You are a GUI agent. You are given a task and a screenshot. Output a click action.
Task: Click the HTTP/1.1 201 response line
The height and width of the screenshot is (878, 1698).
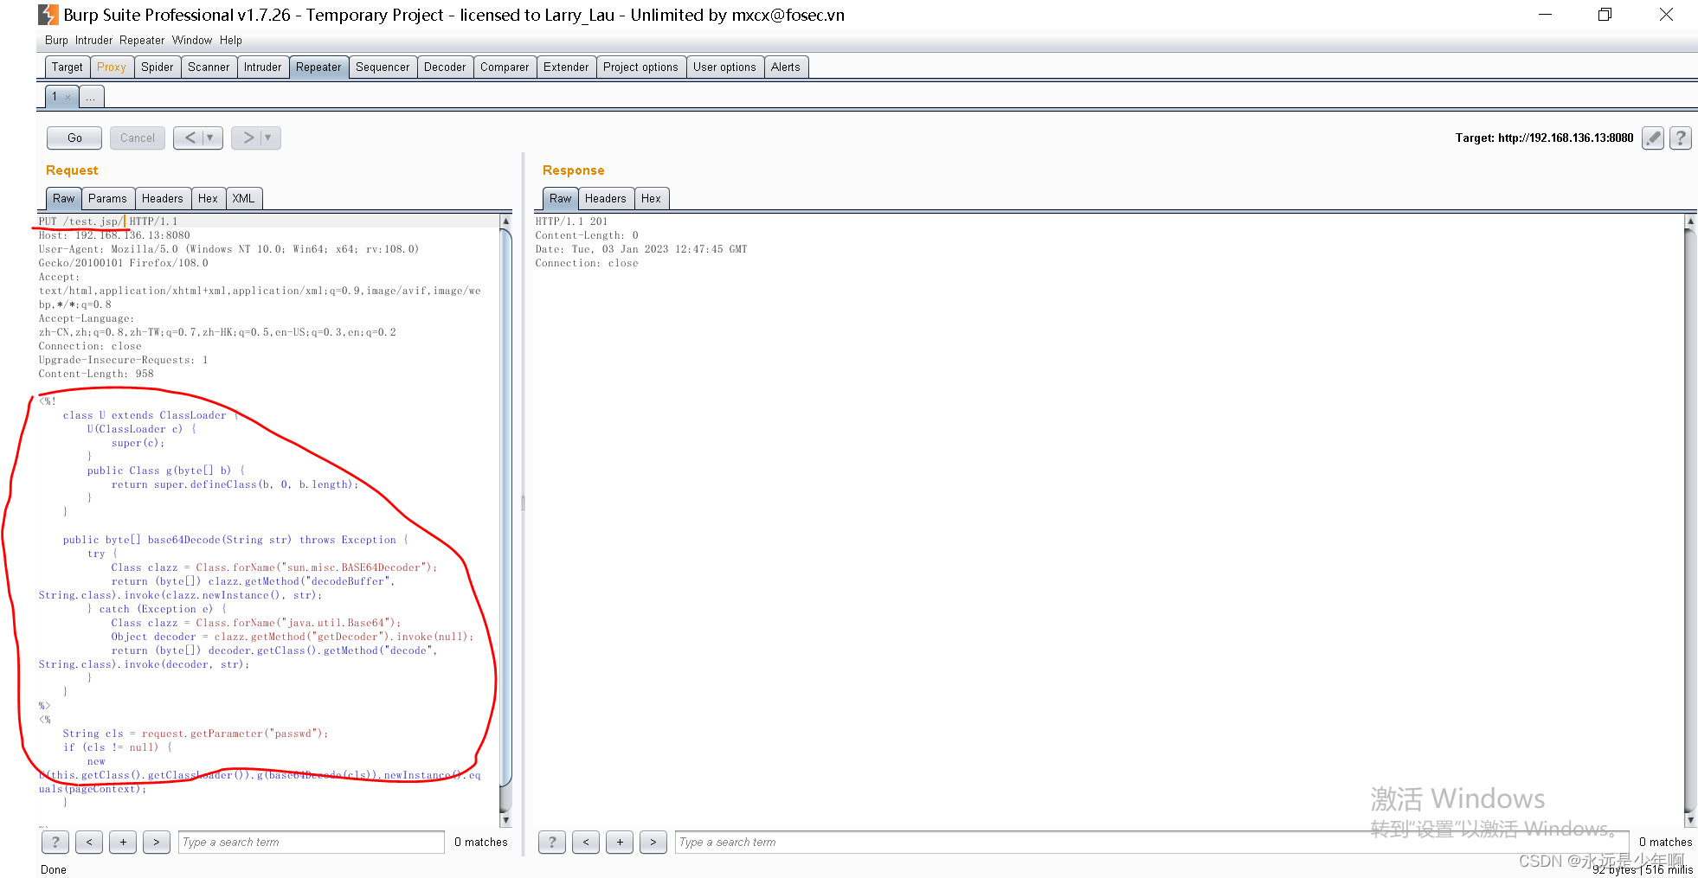pyautogui.click(x=571, y=221)
